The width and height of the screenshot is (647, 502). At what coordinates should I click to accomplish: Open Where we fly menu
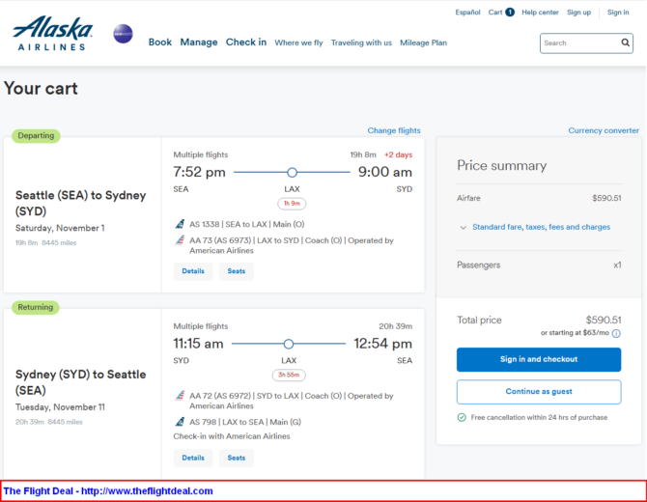[x=298, y=42]
